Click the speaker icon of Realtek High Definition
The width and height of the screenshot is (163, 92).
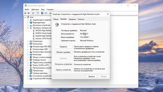tap(33, 36)
